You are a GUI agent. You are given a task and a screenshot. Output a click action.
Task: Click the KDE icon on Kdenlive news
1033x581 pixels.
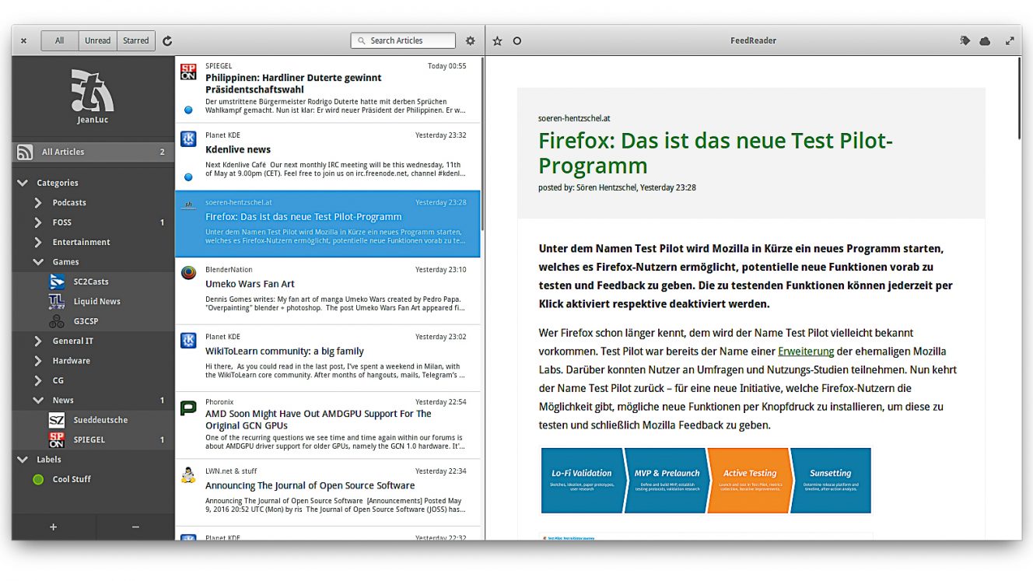[188, 139]
